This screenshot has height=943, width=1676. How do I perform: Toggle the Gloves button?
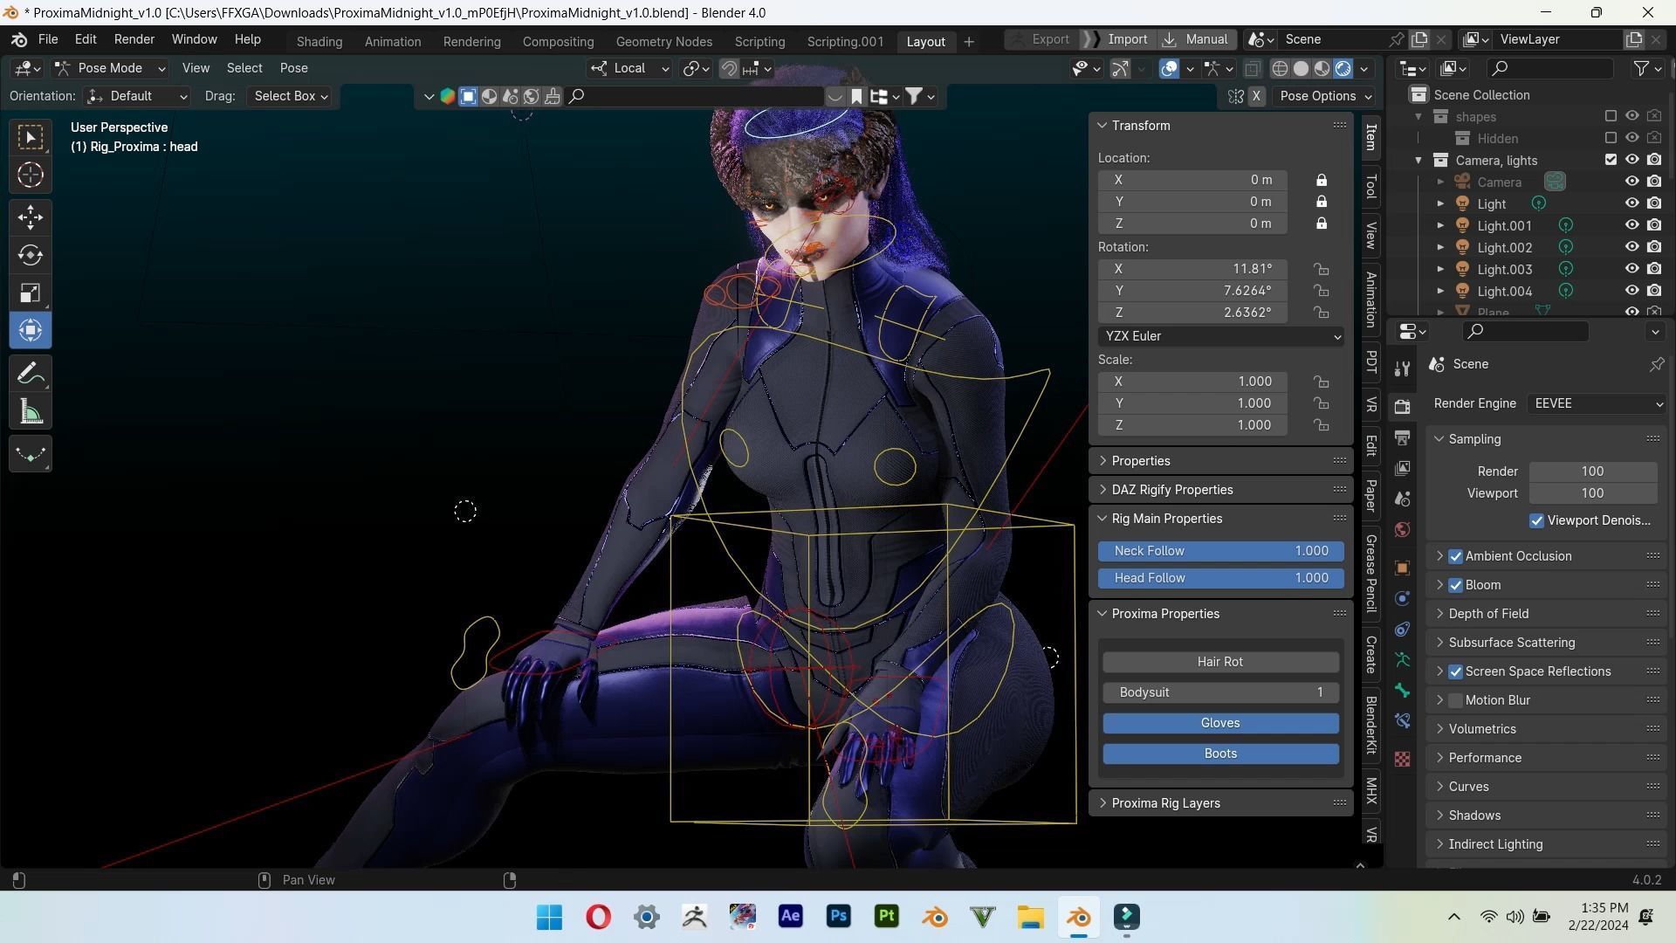click(1220, 723)
